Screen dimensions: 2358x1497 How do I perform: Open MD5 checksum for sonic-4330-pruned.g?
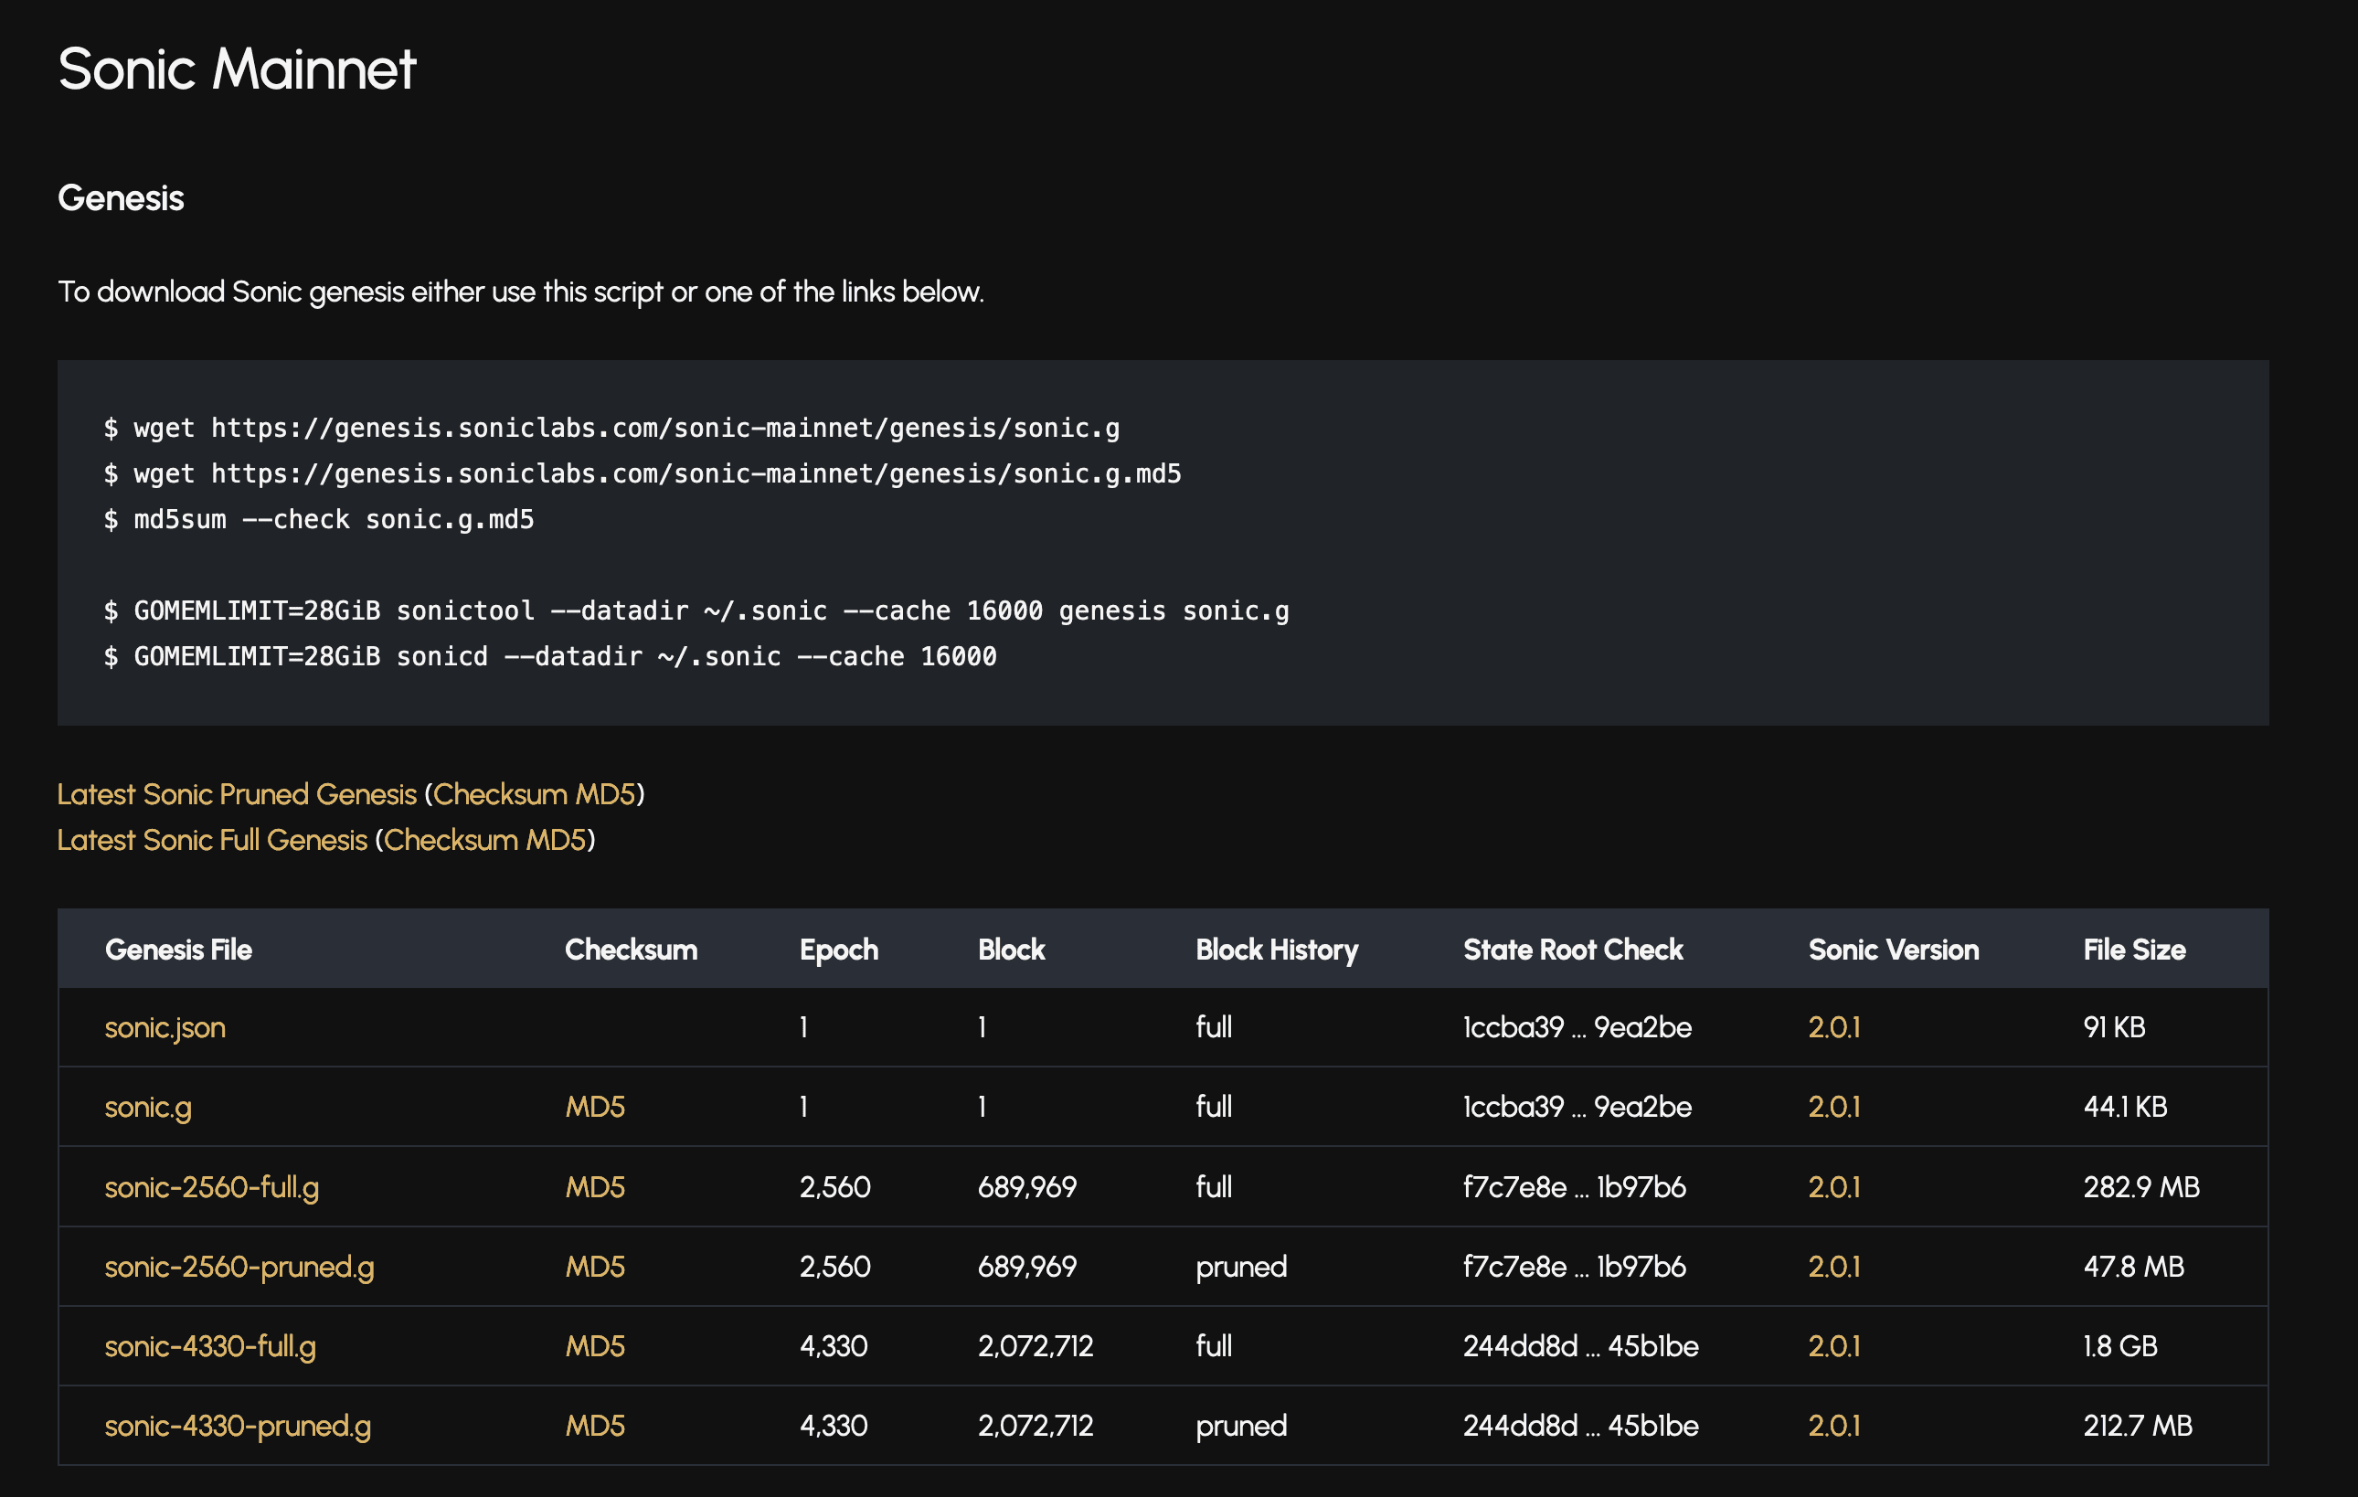pos(594,1426)
